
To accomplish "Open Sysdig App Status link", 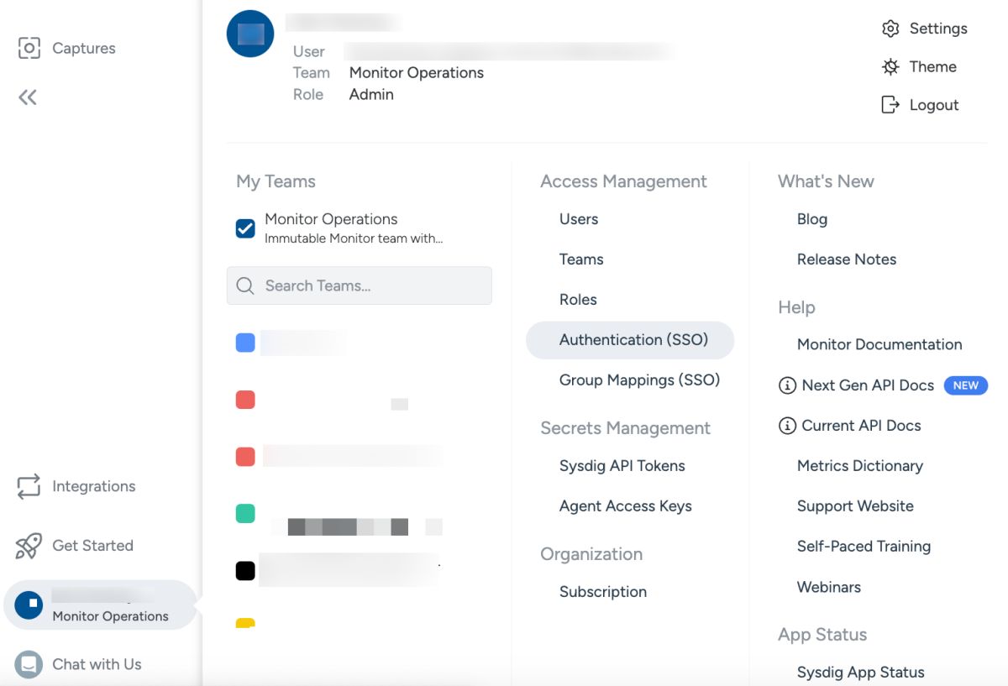I will (861, 673).
